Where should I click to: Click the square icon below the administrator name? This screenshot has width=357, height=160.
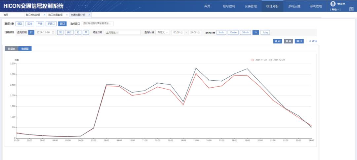[351, 9]
